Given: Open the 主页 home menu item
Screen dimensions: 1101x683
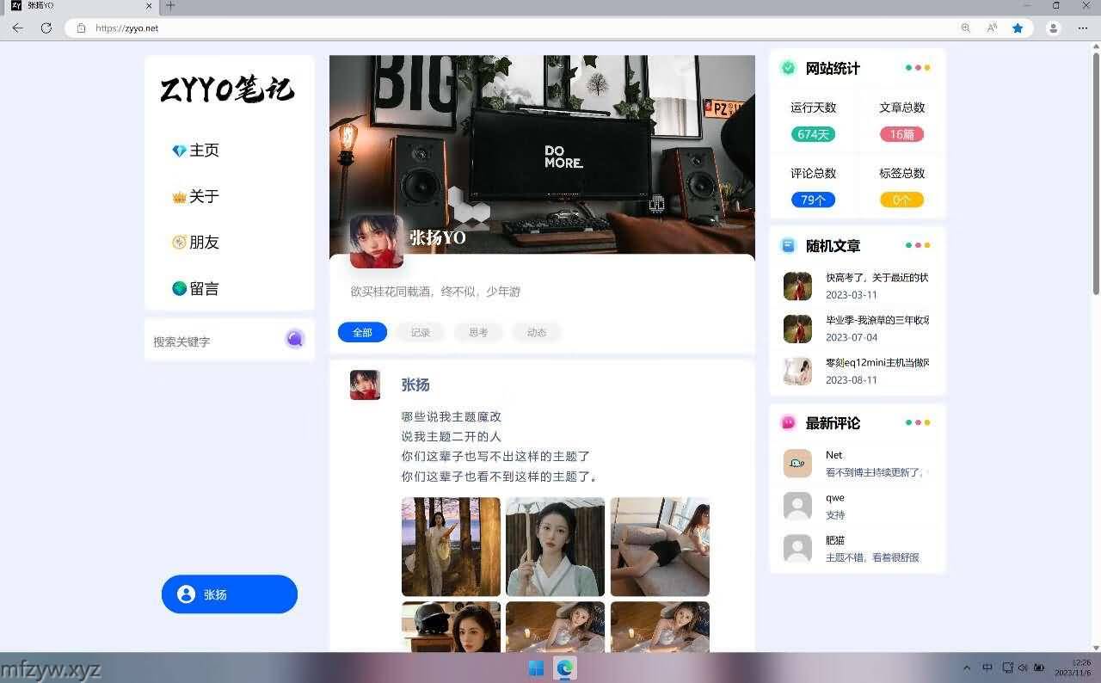Looking at the screenshot, I should pyautogui.click(x=196, y=151).
